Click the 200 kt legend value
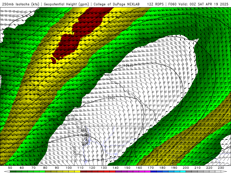The image size is (231, 173). [x=186, y=168]
